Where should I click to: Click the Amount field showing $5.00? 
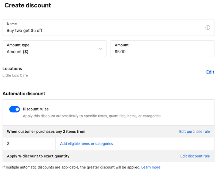pyautogui.click(x=162, y=49)
